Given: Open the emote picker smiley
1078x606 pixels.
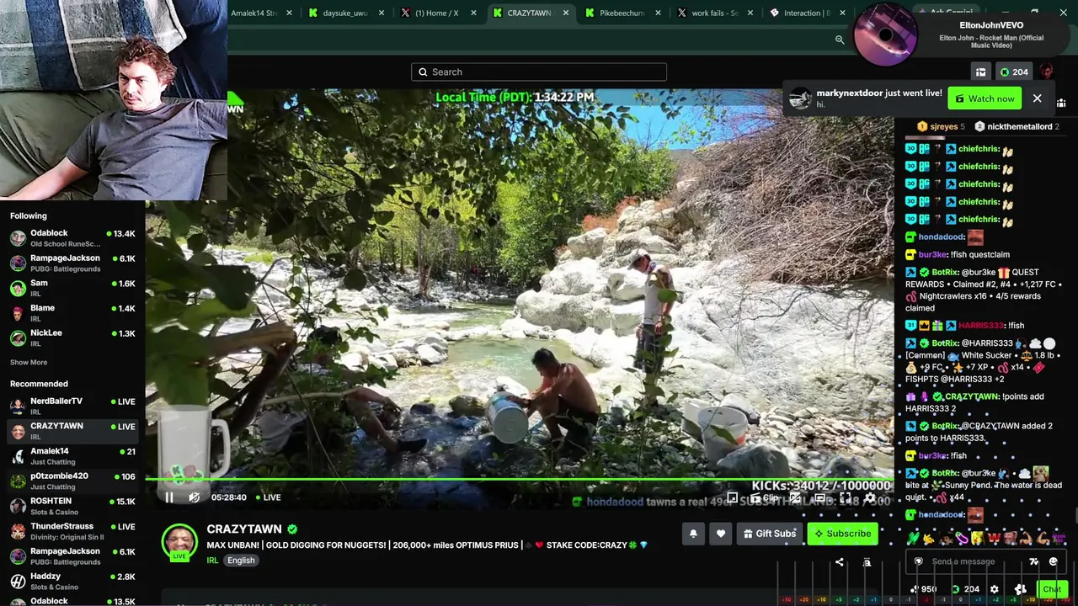Looking at the screenshot, I should (1053, 561).
